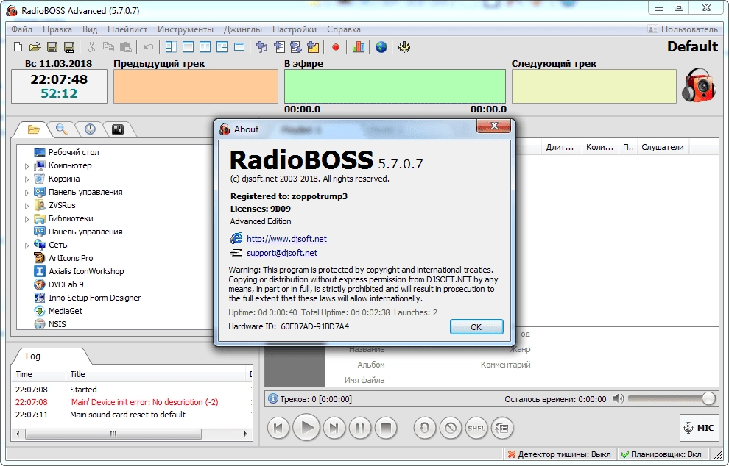Select the first window layout icon
The height and width of the screenshot is (466, 729).
coord(171,47)
